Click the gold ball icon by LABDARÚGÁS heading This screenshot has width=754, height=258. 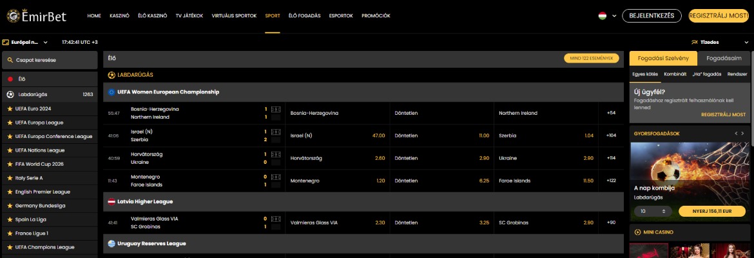pyautogui.click(x=111, y=75)
